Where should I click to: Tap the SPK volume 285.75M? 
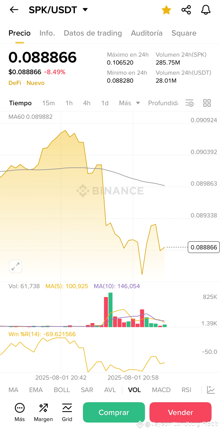tap(168, 62)
